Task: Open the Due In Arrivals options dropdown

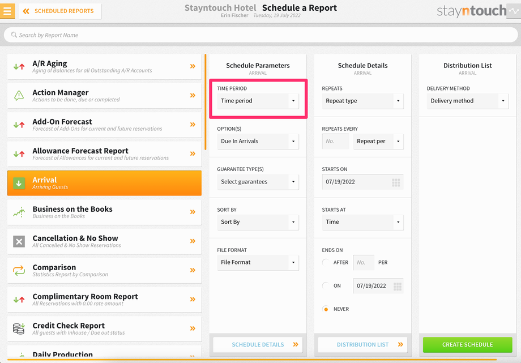Action: [258, 141]
